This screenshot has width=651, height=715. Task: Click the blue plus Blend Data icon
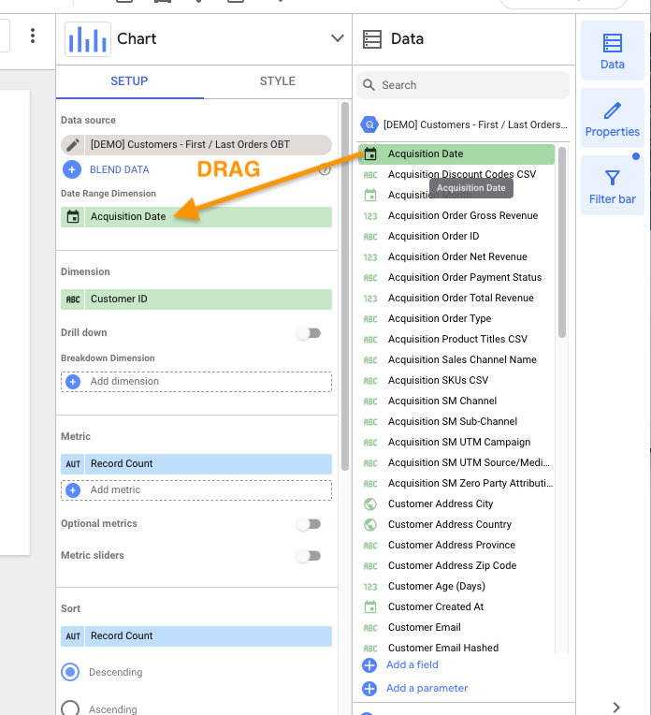(72, 169)
